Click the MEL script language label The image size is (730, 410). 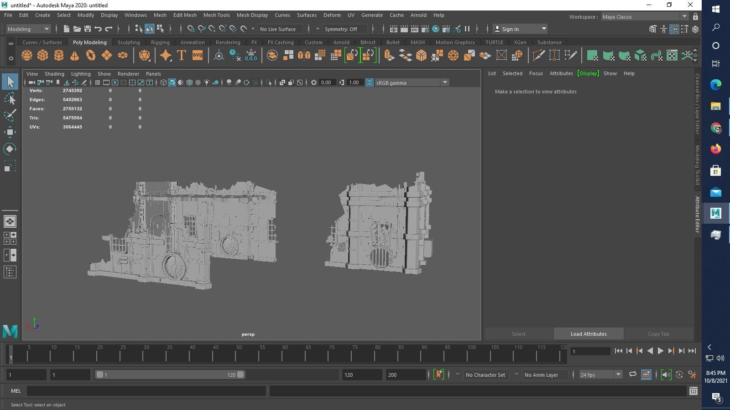pyautogui.click(x=16, y=391)
